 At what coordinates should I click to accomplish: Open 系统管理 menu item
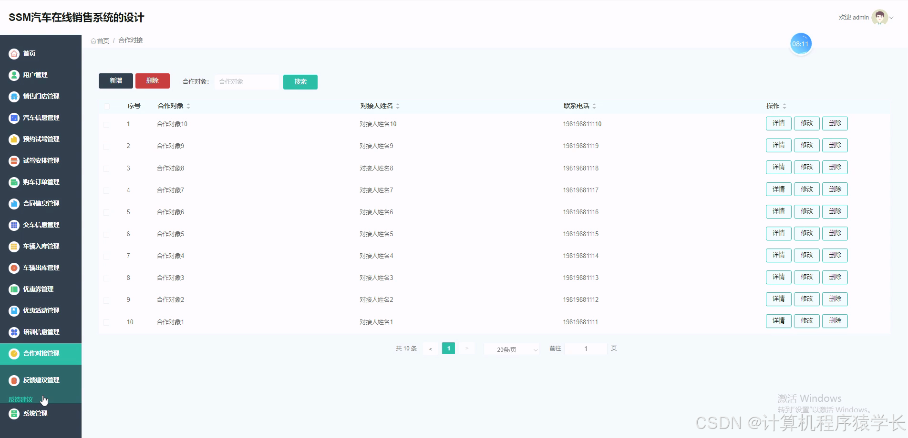(x=41, y=414)
